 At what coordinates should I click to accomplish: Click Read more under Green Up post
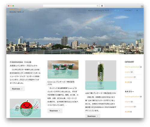coord(55,111)
